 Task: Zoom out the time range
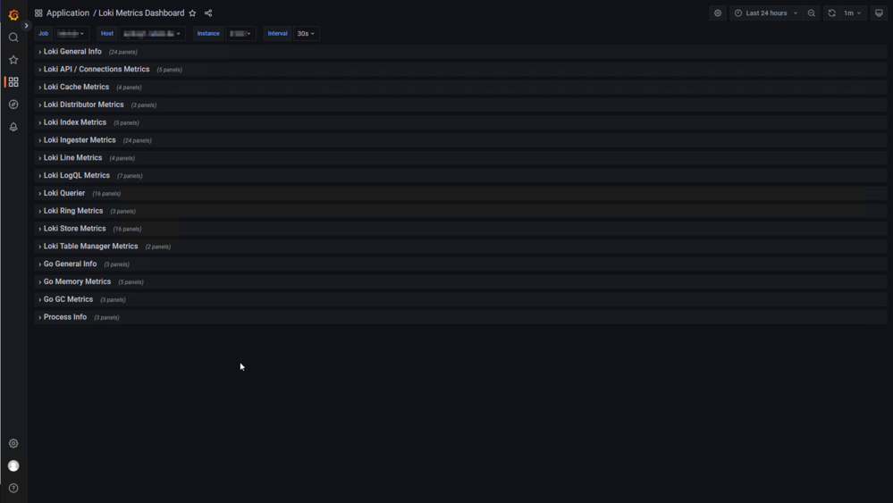[812, 13]
